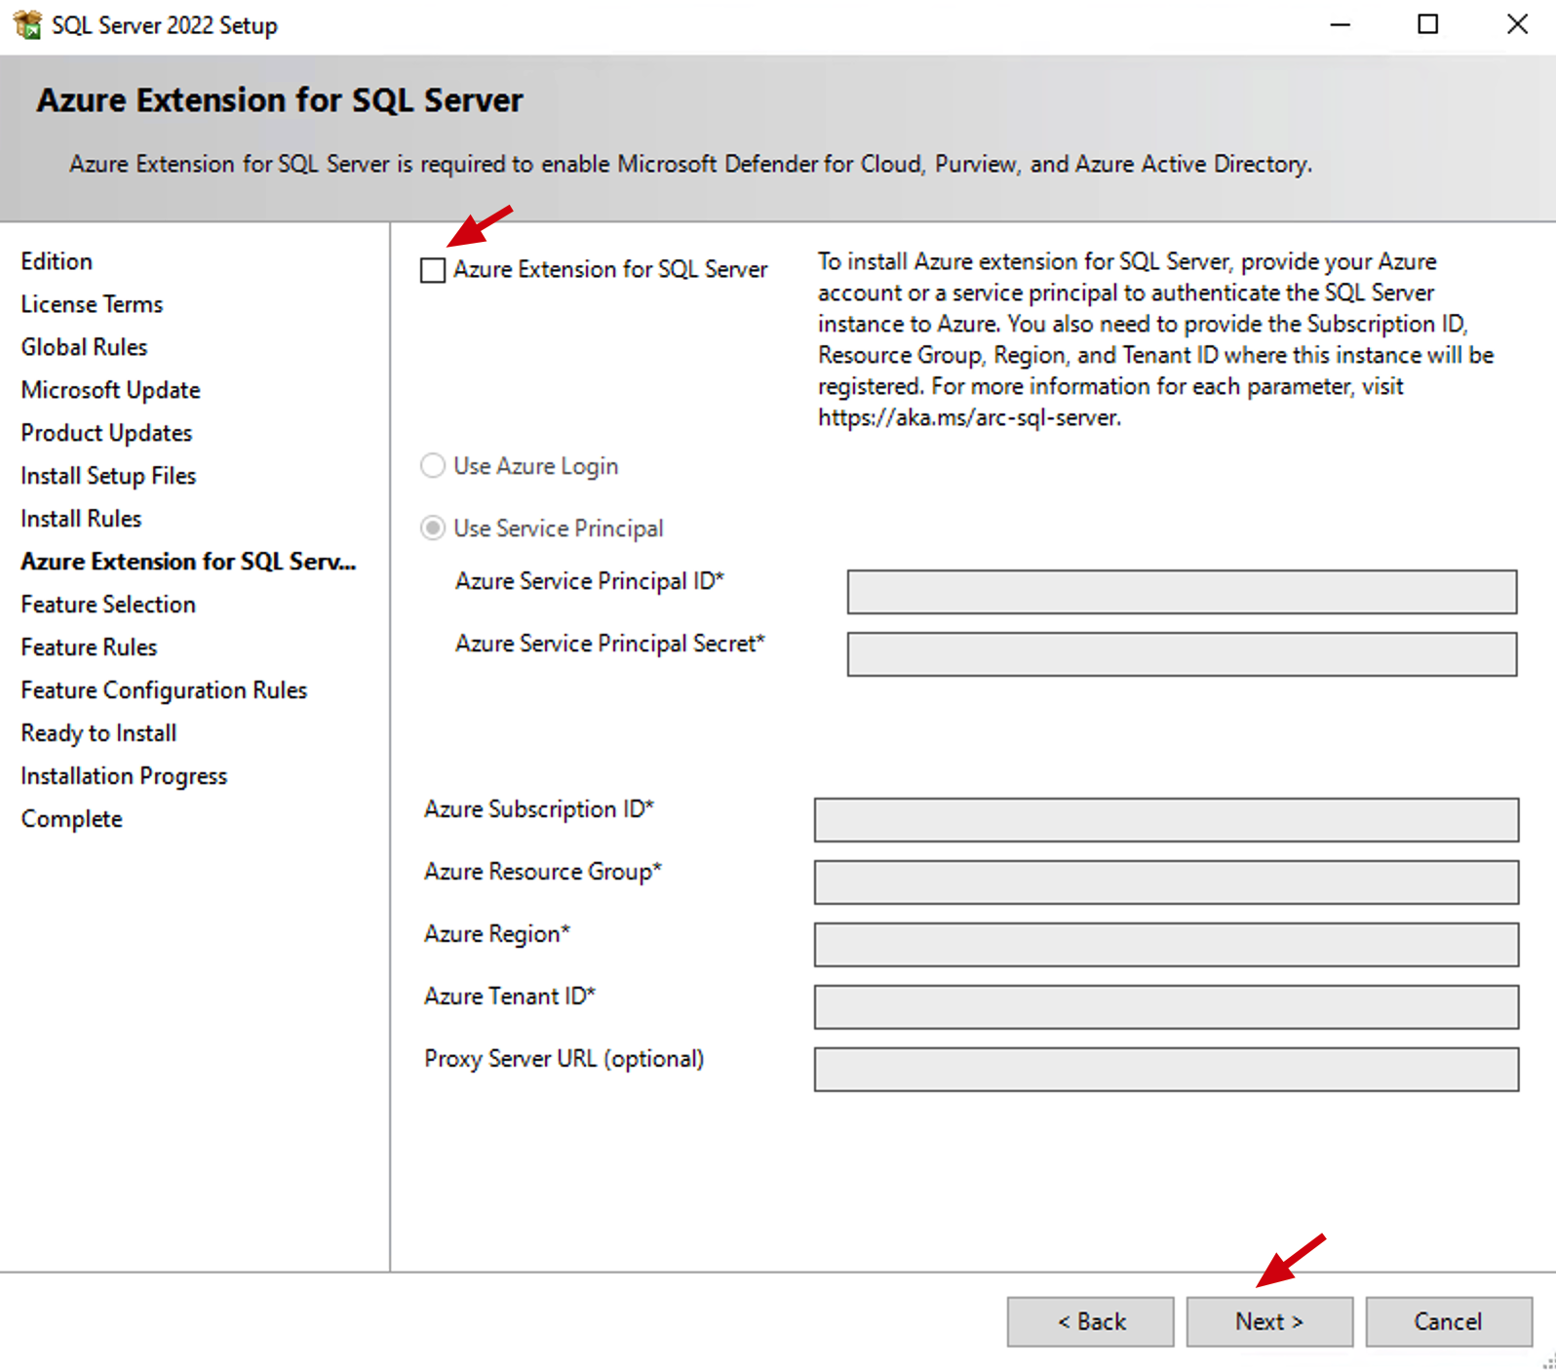1556x1371 pixels.
Task: Select the Feature Selection step
Action: pos(108,605)
